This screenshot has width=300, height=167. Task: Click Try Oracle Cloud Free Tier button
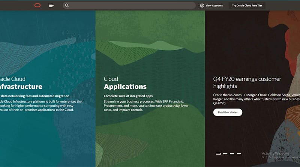247,6
